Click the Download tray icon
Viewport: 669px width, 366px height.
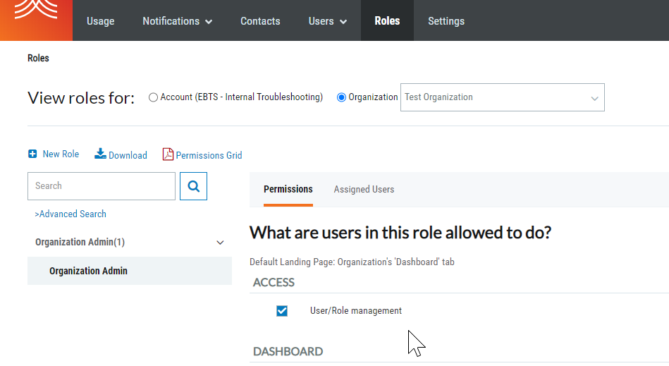click(100, 154)
